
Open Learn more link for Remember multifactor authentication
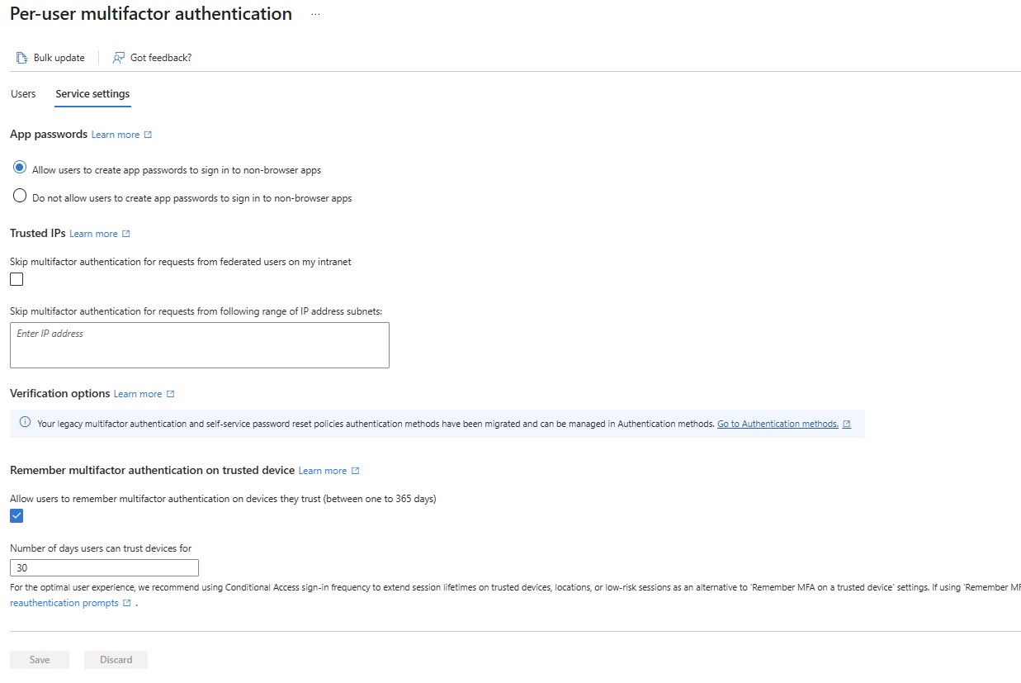click(322, 471)
